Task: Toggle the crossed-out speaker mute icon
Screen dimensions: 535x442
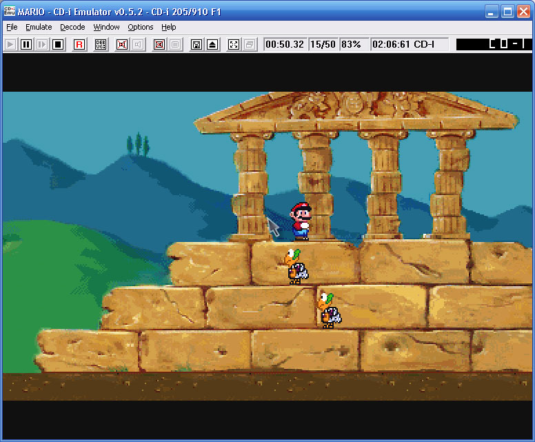Action: click(x=122, y=44)
